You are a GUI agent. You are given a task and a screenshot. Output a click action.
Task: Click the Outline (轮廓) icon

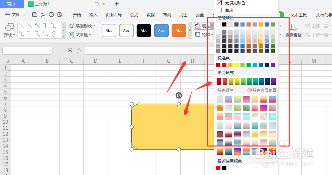coord(198,35)
